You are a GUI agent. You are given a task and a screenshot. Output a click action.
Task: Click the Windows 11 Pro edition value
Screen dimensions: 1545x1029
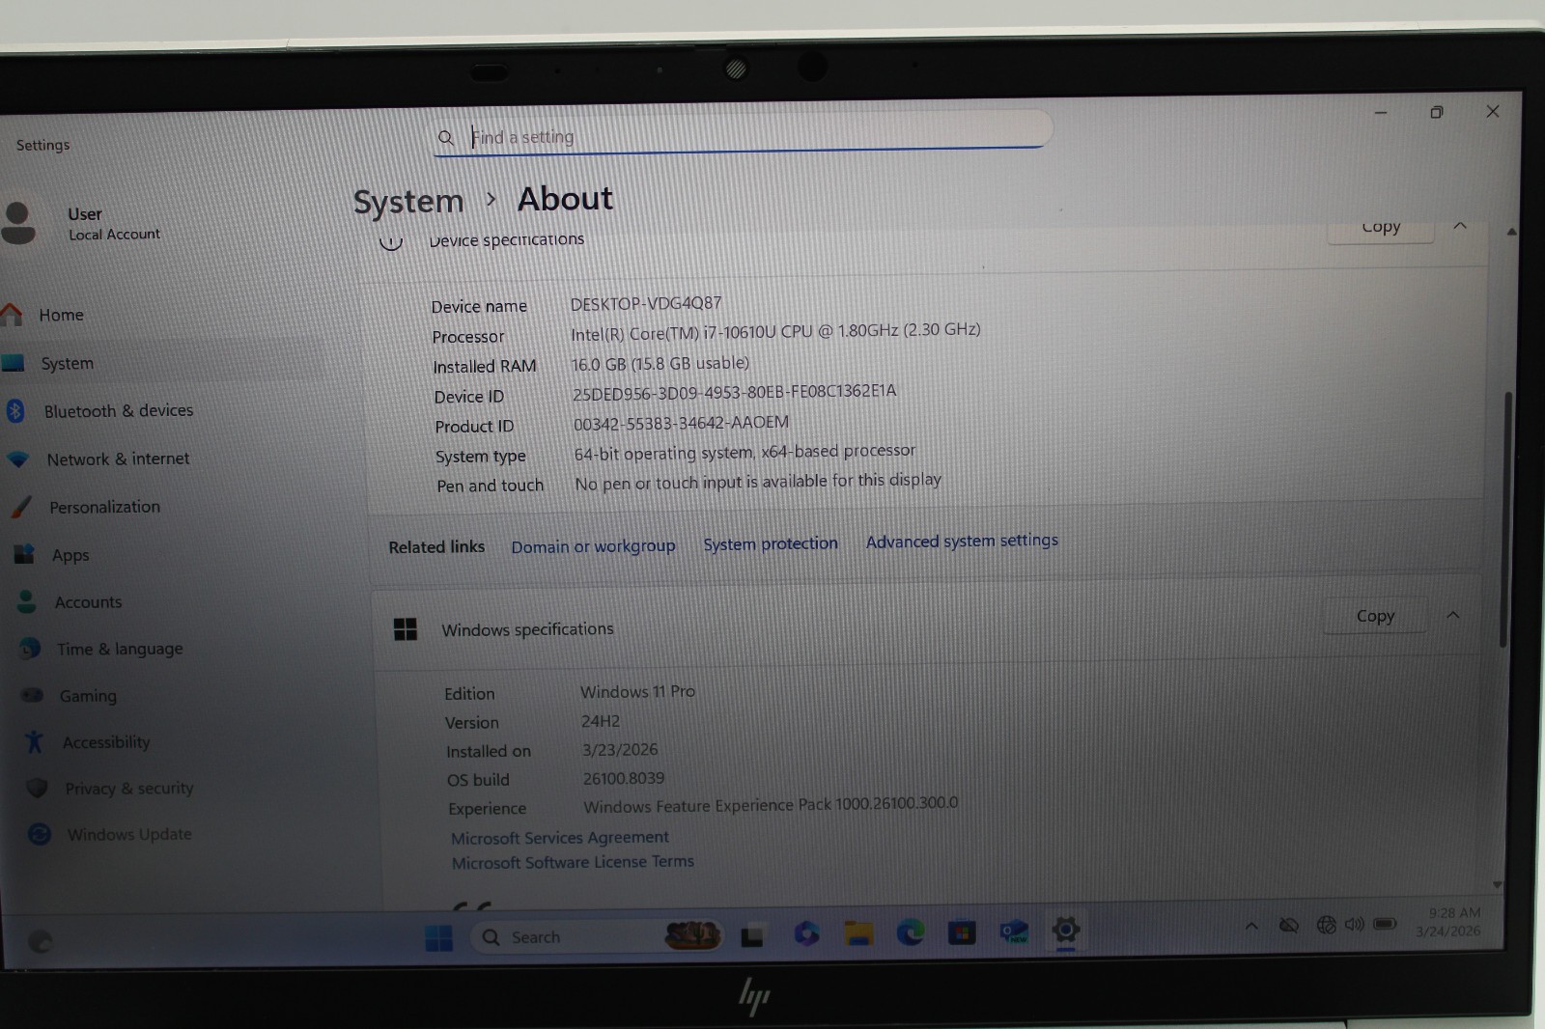[637, 691]
